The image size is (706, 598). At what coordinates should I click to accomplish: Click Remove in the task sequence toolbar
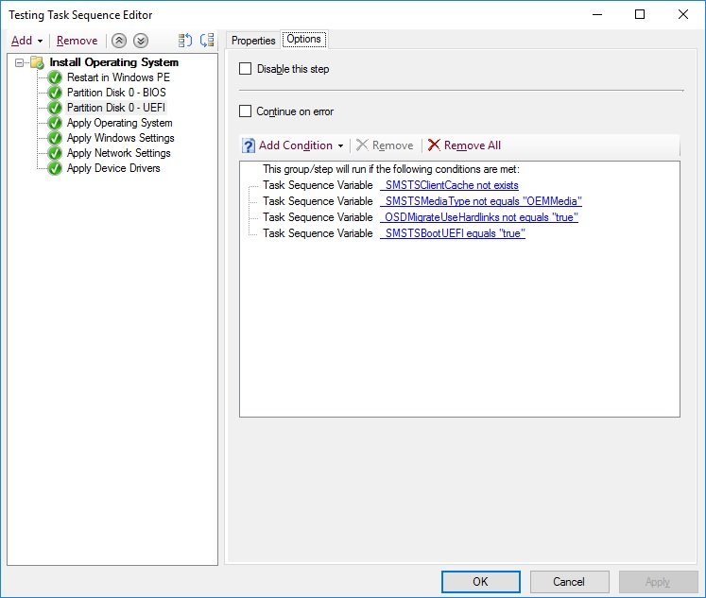point(77,41)
